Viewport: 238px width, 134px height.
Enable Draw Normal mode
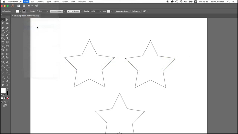tap(2, 102)
